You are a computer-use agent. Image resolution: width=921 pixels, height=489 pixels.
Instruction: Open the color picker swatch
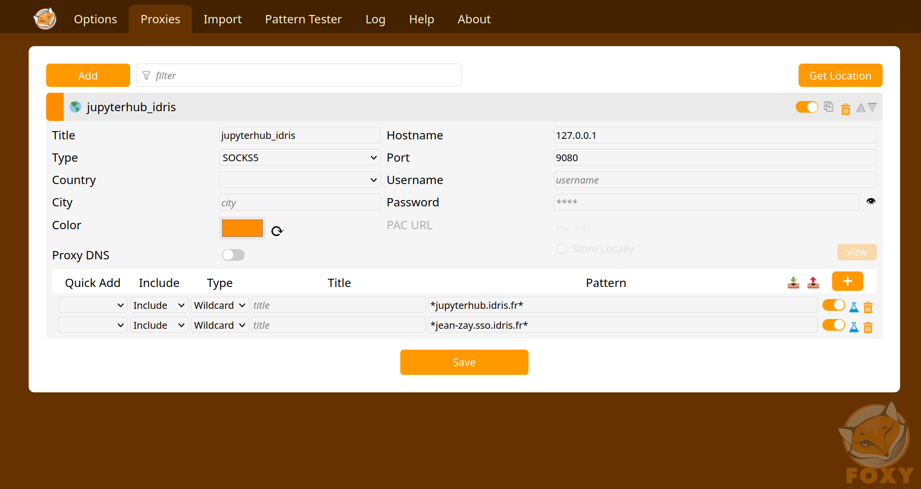(242, 228)
